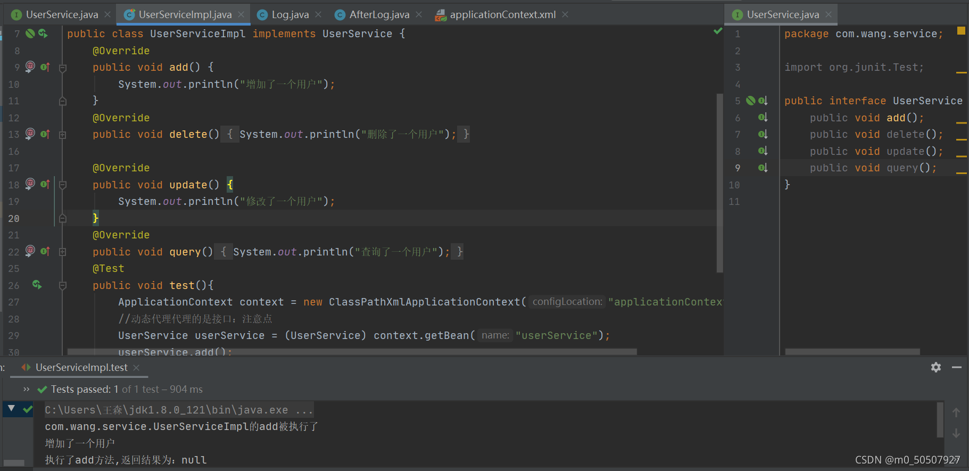This screenshot has width=969, height=471.
Task: Close UserService.java tab in left editor
Action: [x=107, y=14]
